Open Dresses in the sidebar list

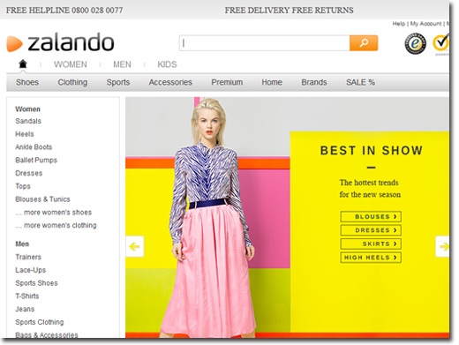(29, 173)
